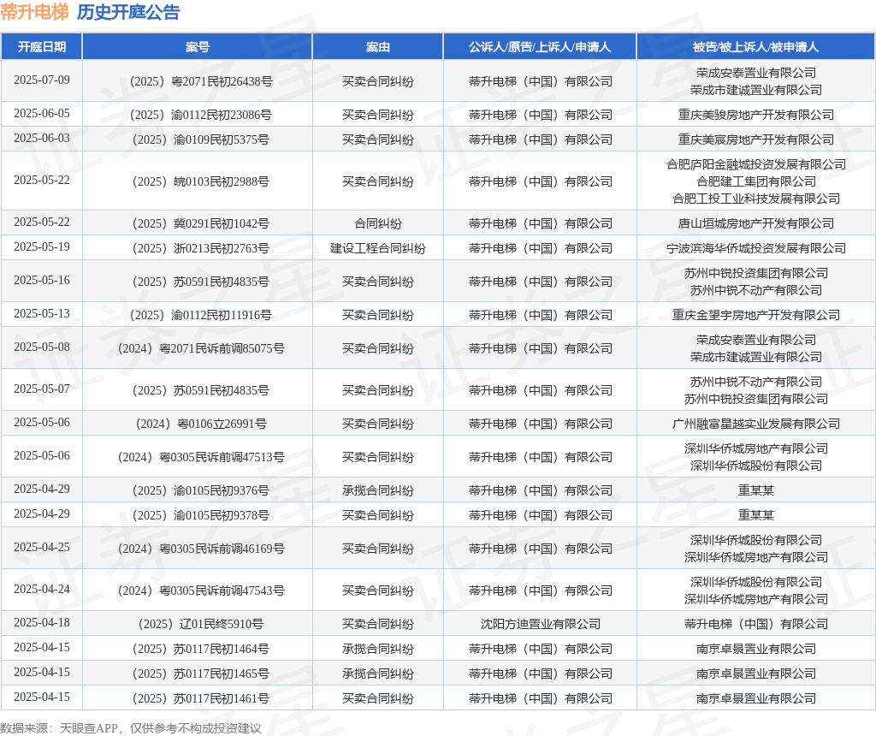This screenshot has width=876, height=736.
Task: Click defendant 重庆美宸房地产开发有限公司
Action: tap(756, 139)
